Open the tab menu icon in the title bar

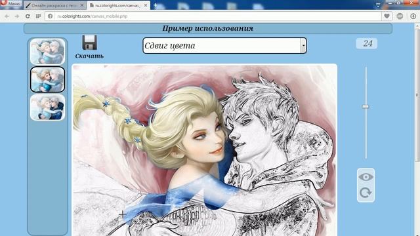(378, 5)
